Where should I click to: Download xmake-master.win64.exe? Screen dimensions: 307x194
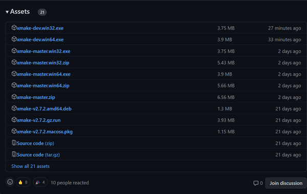tap(43, 74)
